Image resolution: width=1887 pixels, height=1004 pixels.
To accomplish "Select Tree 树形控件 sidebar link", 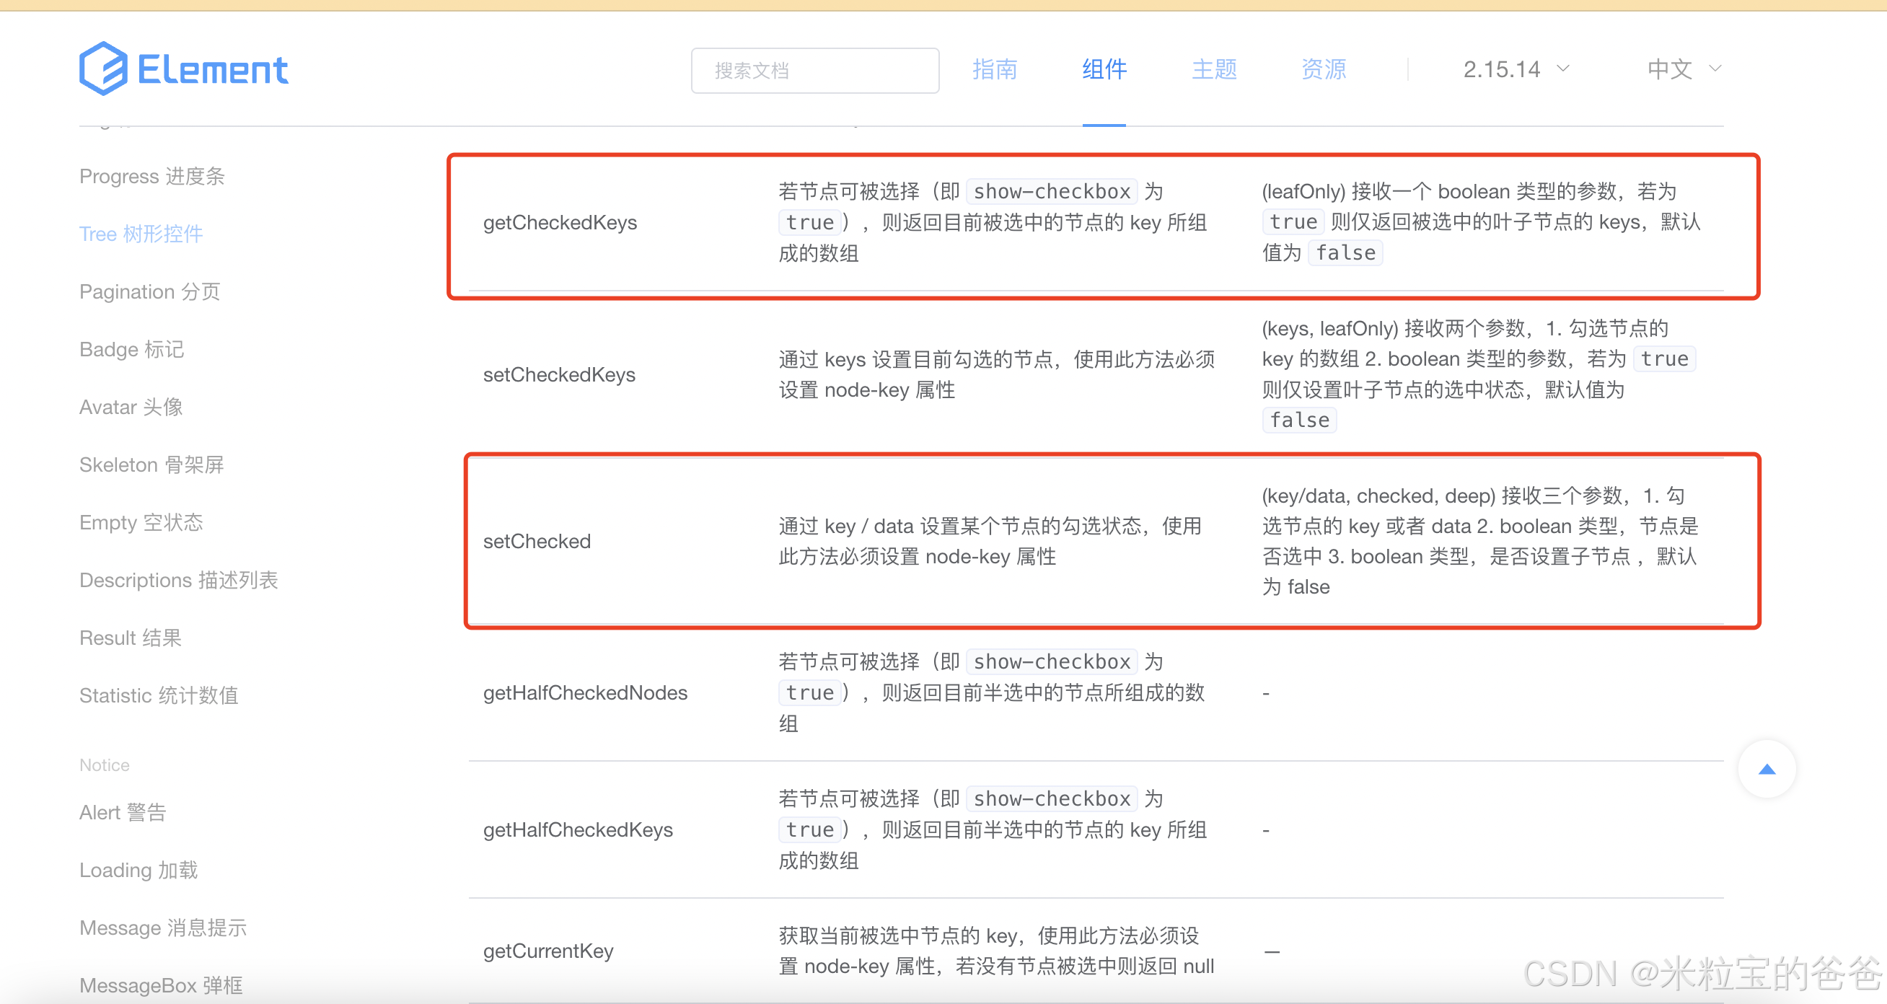I will 141,234.
